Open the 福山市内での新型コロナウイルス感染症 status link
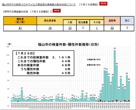The image size is (136, 110). point(39,5)
